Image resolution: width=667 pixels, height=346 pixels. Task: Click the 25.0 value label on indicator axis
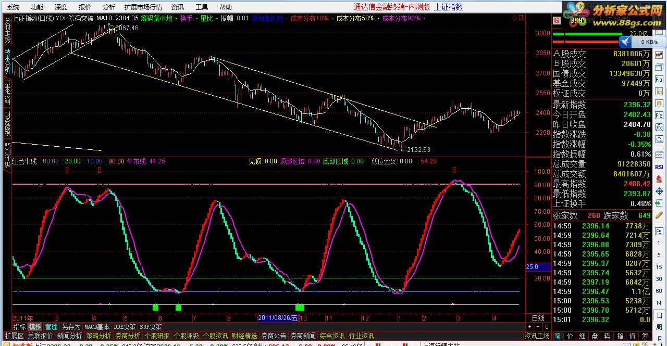[538, 267]
